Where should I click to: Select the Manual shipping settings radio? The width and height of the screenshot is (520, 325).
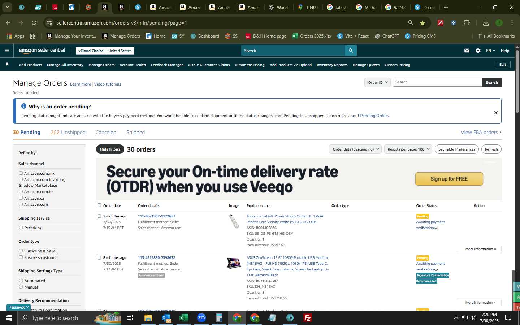click(21, 287)
